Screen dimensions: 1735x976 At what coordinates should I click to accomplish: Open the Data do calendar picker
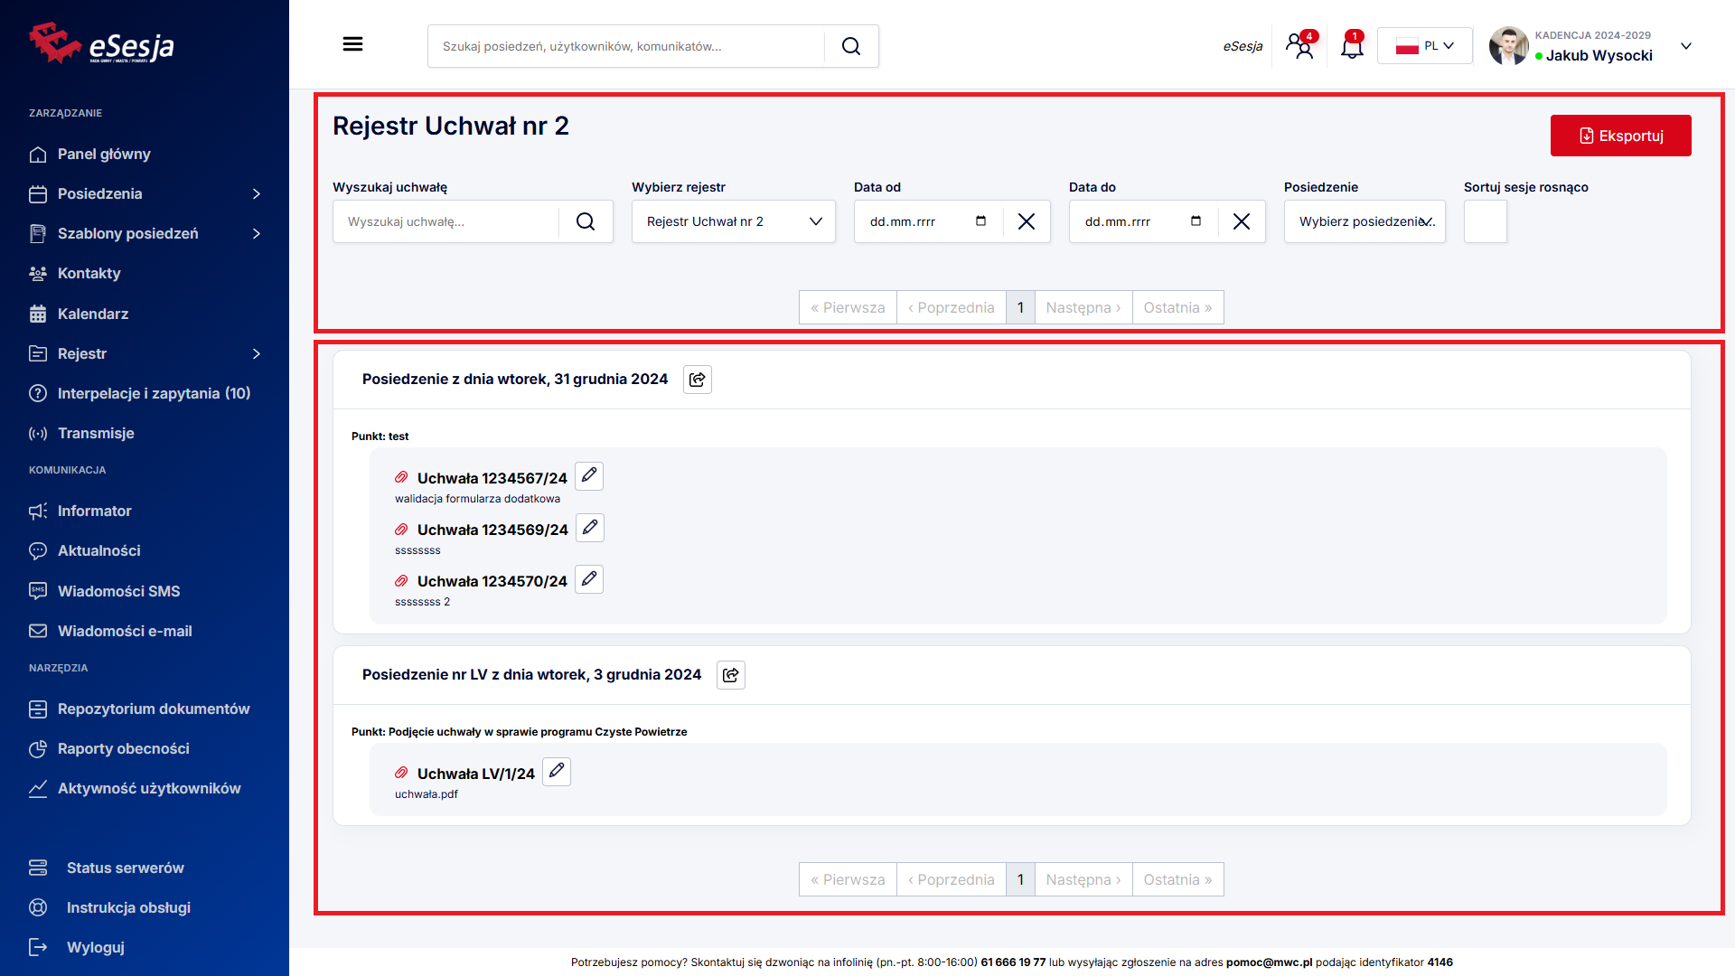[1196, 221]
